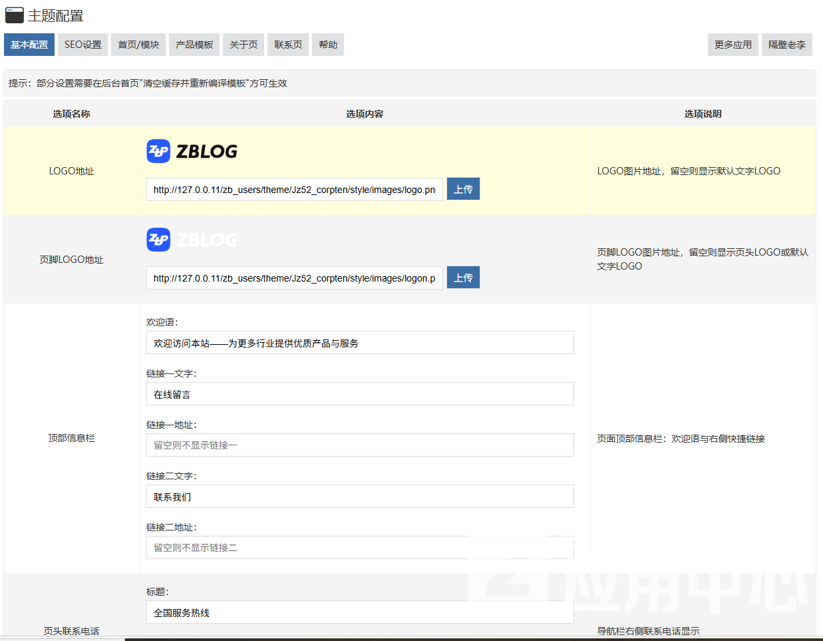823x641 pixels.
Task: Click the 链接一文字: field label
Action: point(172,373)
